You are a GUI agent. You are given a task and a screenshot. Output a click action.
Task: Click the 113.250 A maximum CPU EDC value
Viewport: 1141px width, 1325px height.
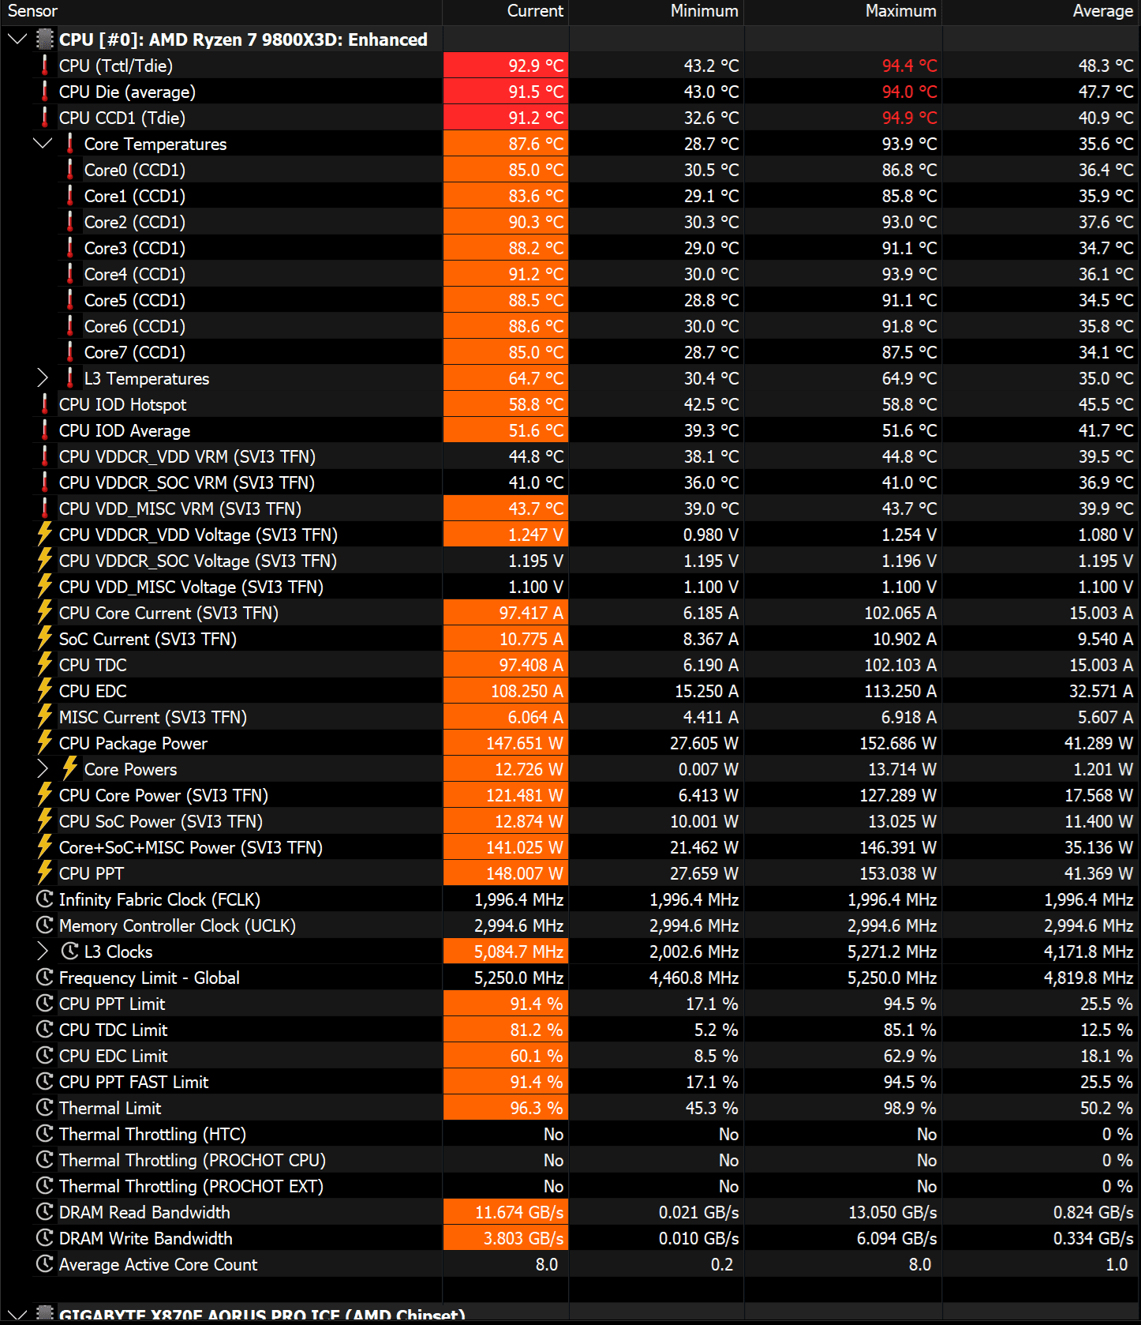[898, 691]
